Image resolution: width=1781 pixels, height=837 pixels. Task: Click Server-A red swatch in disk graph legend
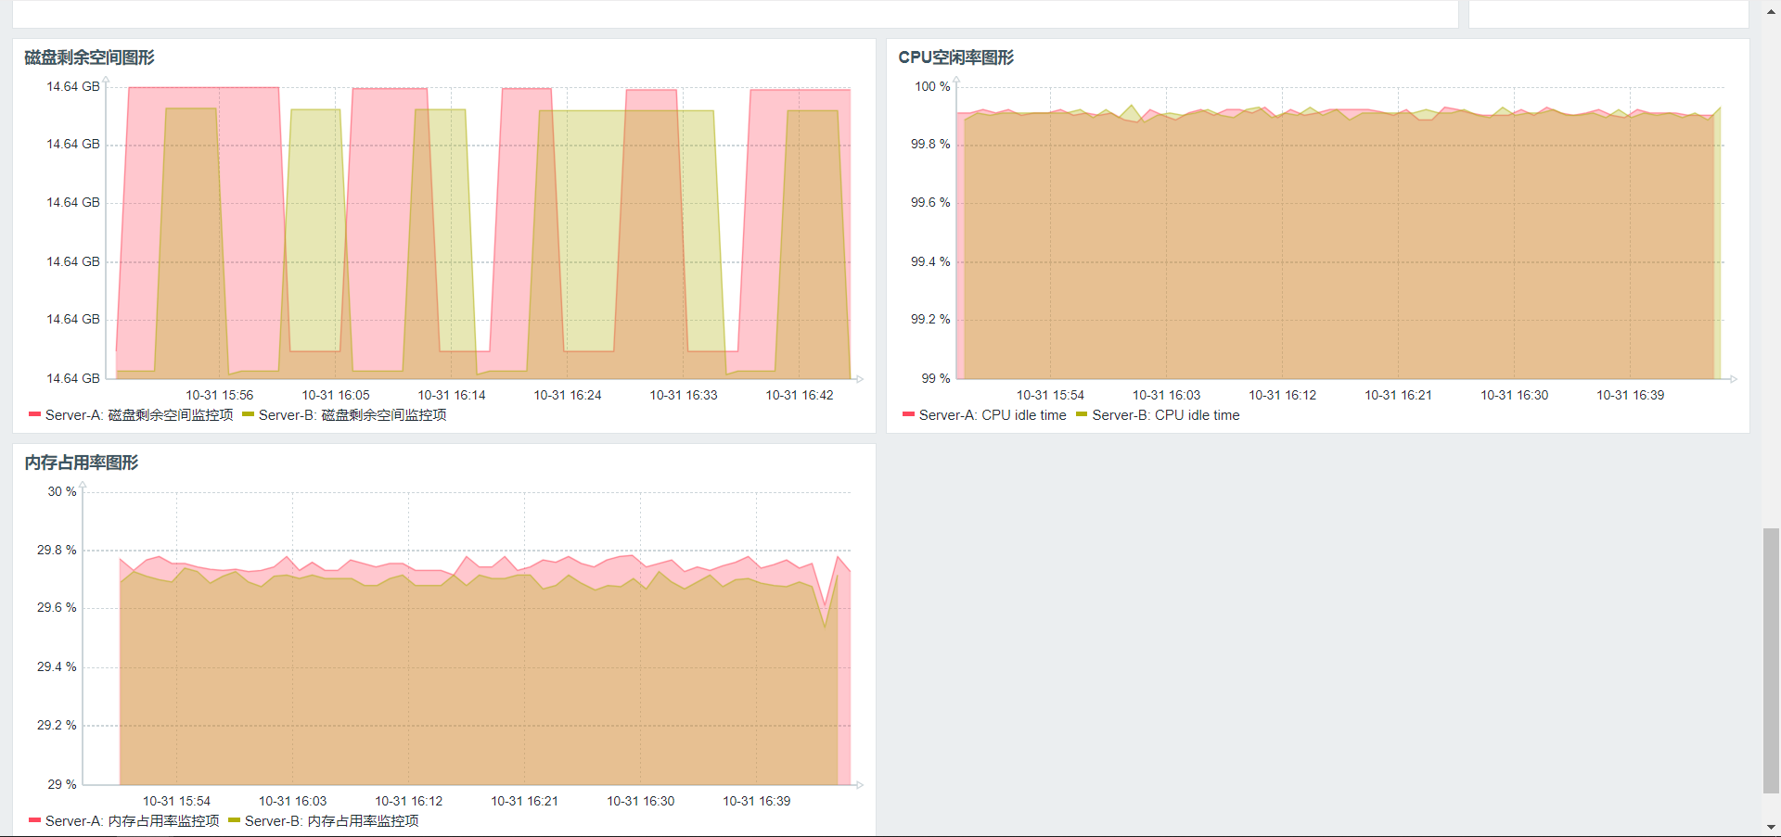(x=34, y=414)
